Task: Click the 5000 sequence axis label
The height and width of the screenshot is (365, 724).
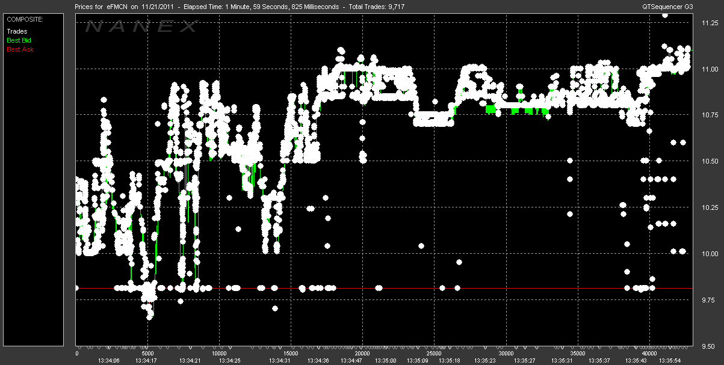Action: pos(147,354)
